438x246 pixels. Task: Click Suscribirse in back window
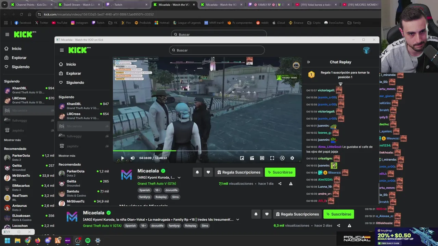click(x=338, y=214)
